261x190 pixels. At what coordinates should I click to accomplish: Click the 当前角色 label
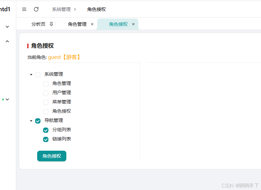pos(37,57)
